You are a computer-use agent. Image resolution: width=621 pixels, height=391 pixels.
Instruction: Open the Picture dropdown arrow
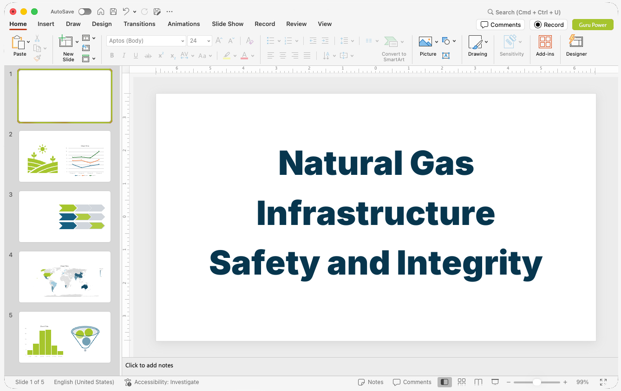437,42
